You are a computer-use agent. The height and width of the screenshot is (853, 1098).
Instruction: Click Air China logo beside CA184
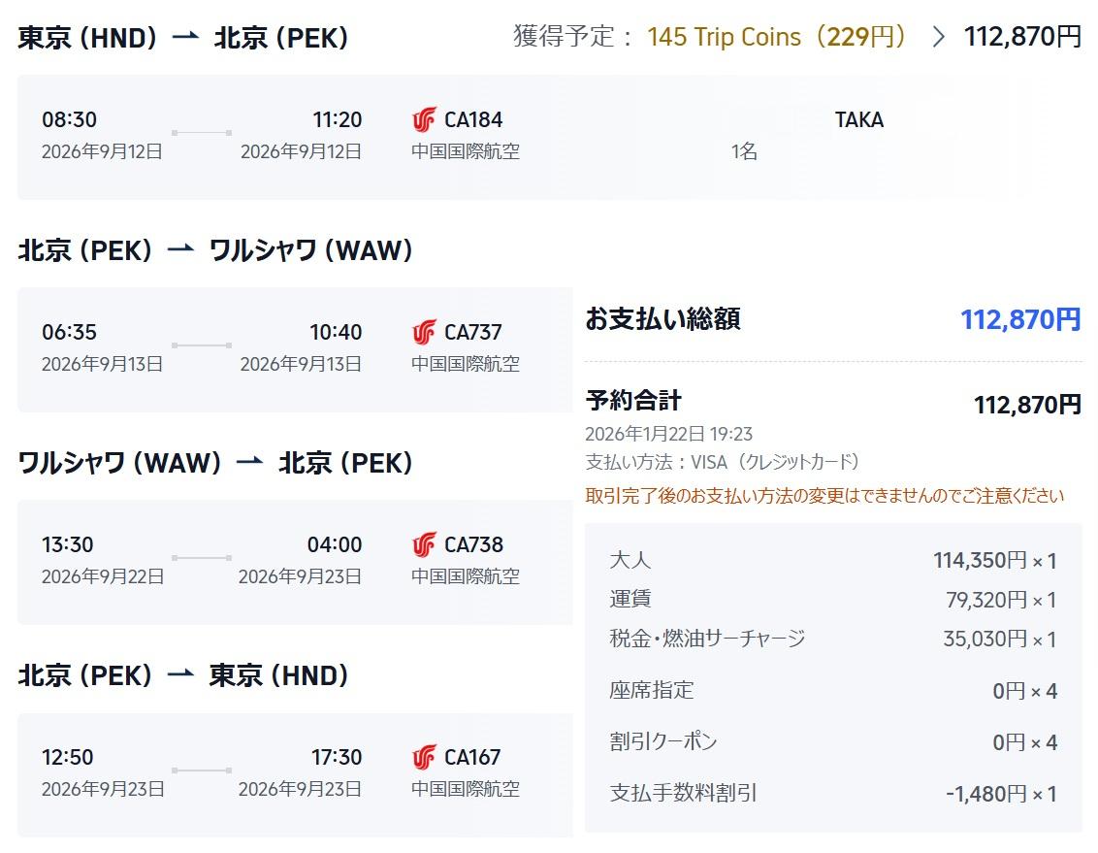[424, 119]
